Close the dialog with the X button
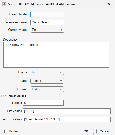 [109, 4]
